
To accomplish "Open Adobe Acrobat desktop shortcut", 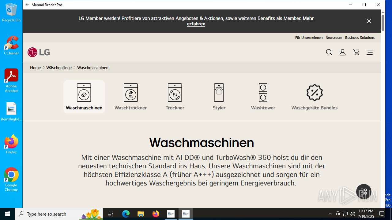I will [11, 81].
